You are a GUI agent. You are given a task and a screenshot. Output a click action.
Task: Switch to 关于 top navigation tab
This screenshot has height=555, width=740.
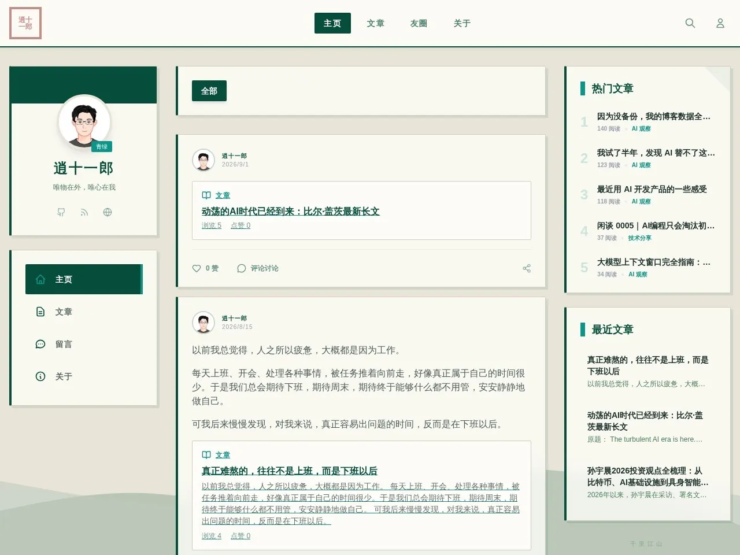click(x=462, y=23)
